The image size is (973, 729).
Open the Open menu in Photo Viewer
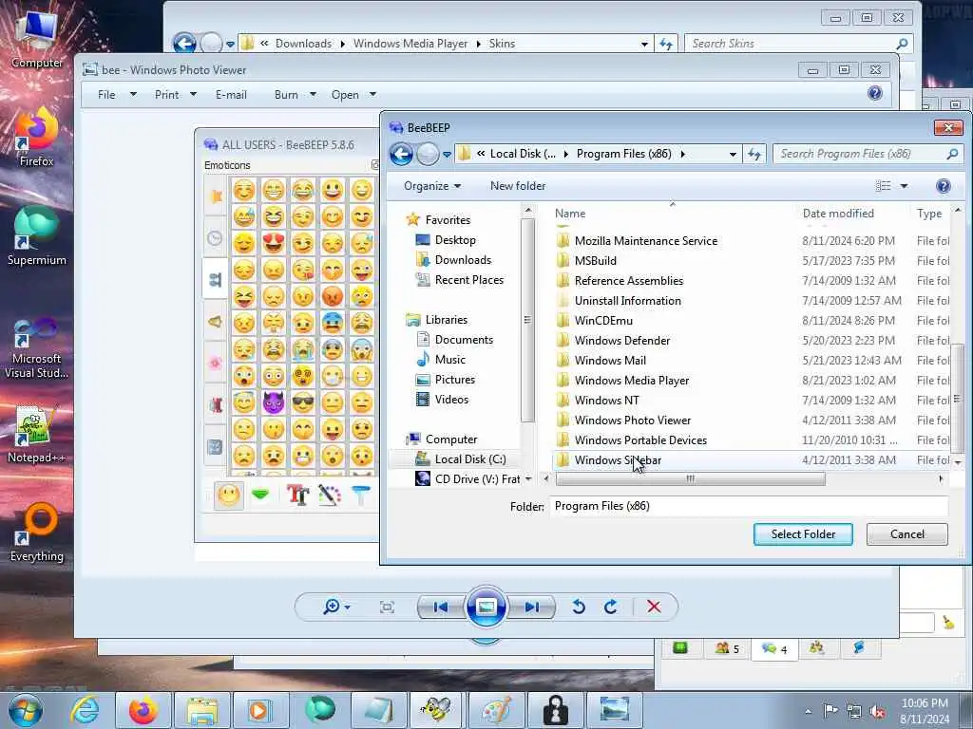coord(353,94)
